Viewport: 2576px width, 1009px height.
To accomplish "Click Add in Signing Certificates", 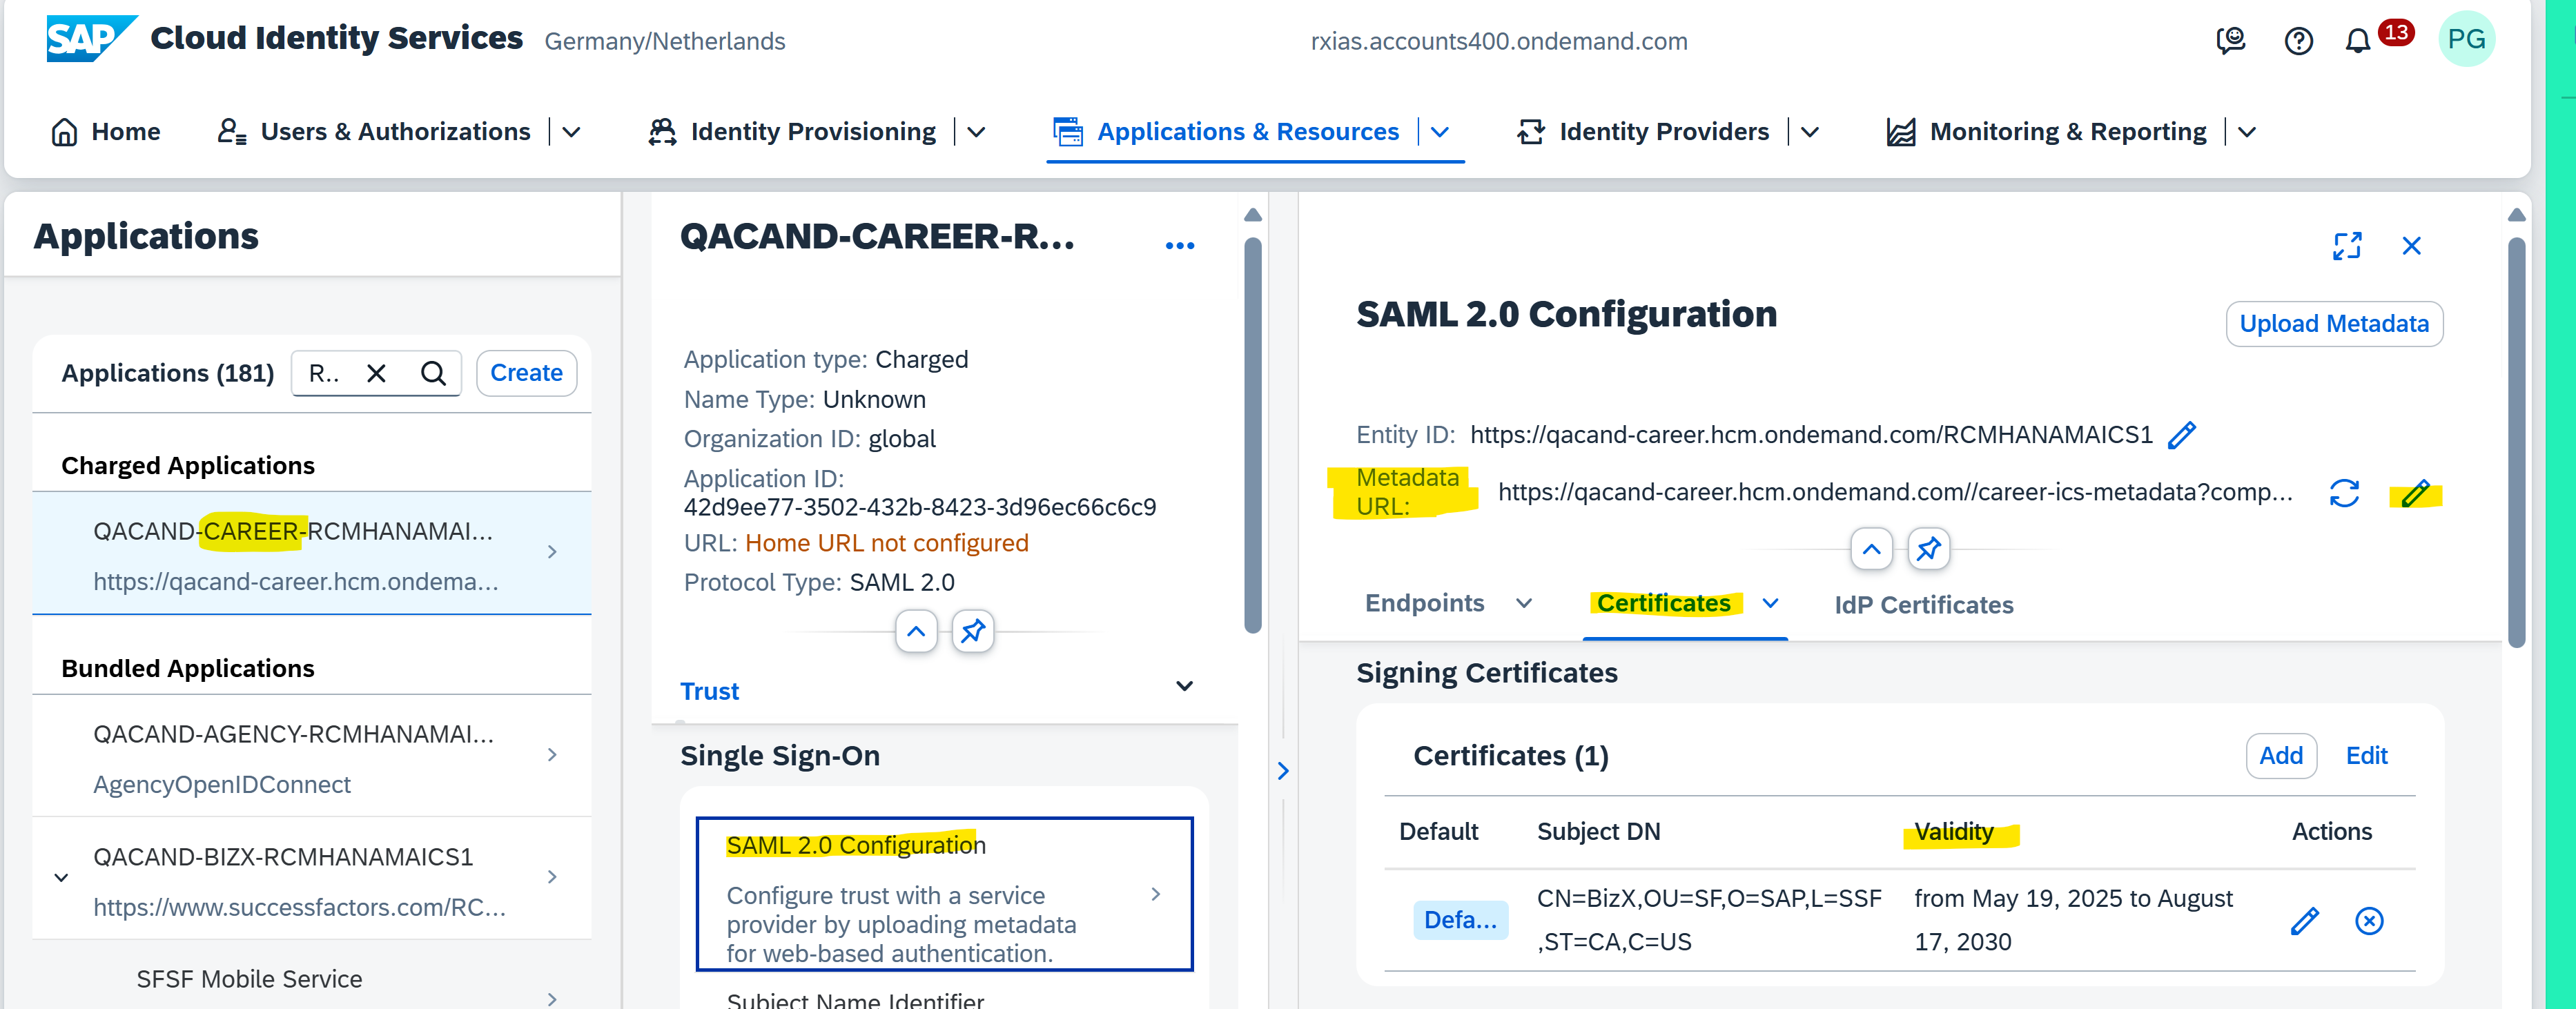I will 2280,756.
